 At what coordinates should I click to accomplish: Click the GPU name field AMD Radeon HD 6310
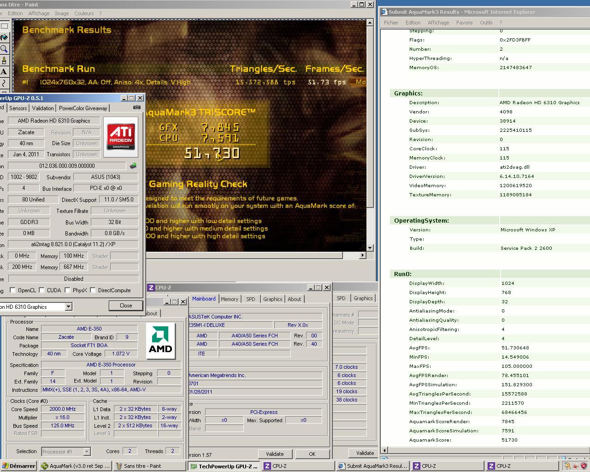click(54, 120)
